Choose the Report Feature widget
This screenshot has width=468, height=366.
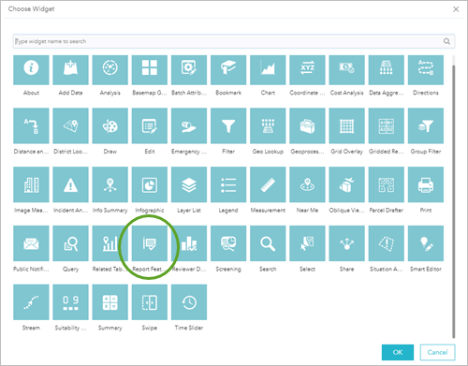pos(150,243)
